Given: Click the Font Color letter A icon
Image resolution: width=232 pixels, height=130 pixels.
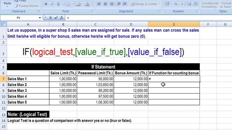Looking at the screenshot, I should (87, 4).
